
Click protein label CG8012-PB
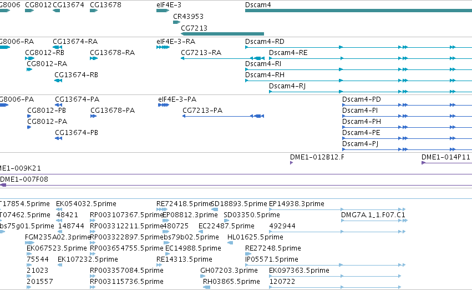pos(47,111)
